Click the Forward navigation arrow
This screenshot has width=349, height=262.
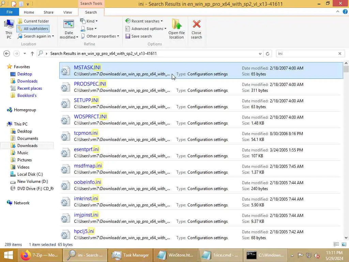16,54
